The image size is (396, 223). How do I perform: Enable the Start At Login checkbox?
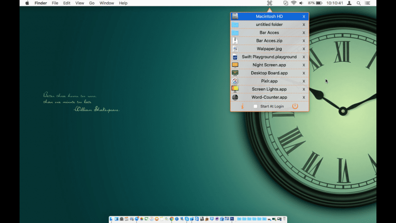[x=255, y=106]
